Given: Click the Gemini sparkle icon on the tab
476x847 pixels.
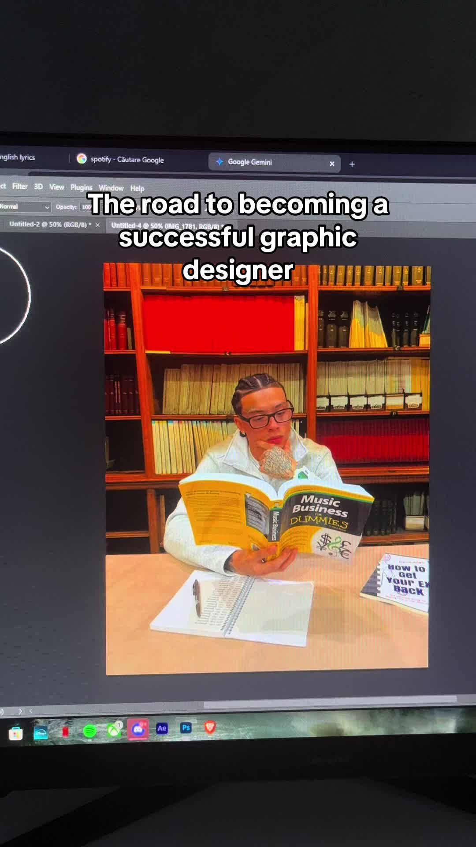Looking at the screenshot, I should [219, 161].
